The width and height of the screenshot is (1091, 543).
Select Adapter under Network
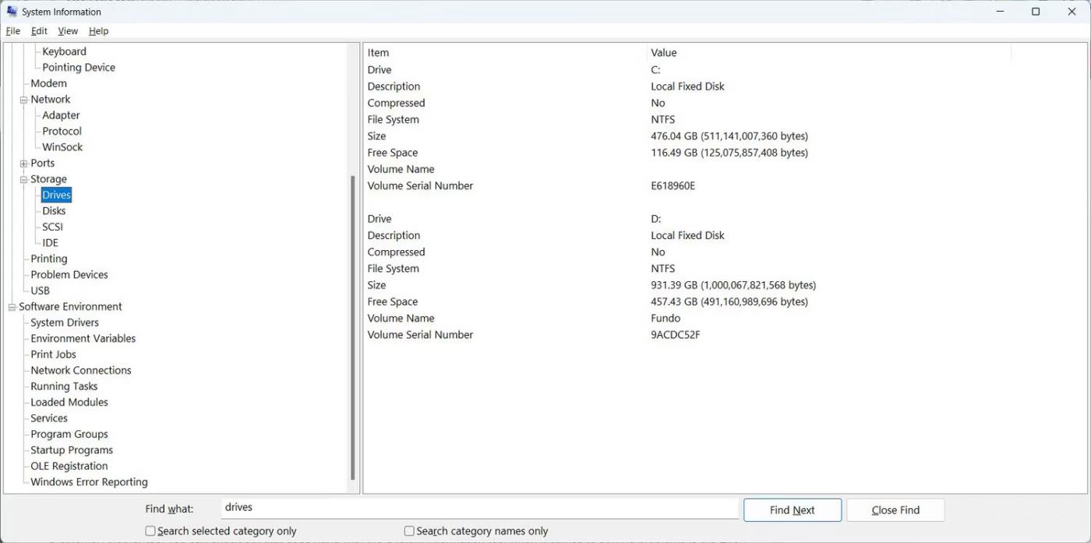pos(61,115)
